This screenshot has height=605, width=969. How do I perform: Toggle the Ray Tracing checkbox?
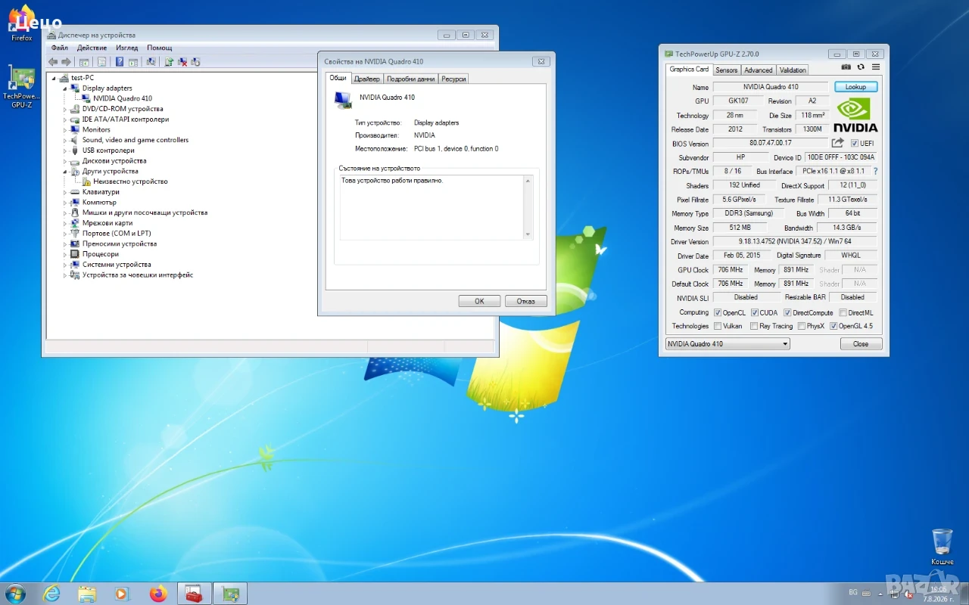point(754,327)
